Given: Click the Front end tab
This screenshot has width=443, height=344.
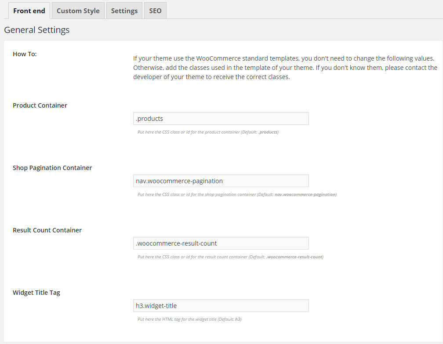Looking at the screenshot, I should (x=29, y=11).
